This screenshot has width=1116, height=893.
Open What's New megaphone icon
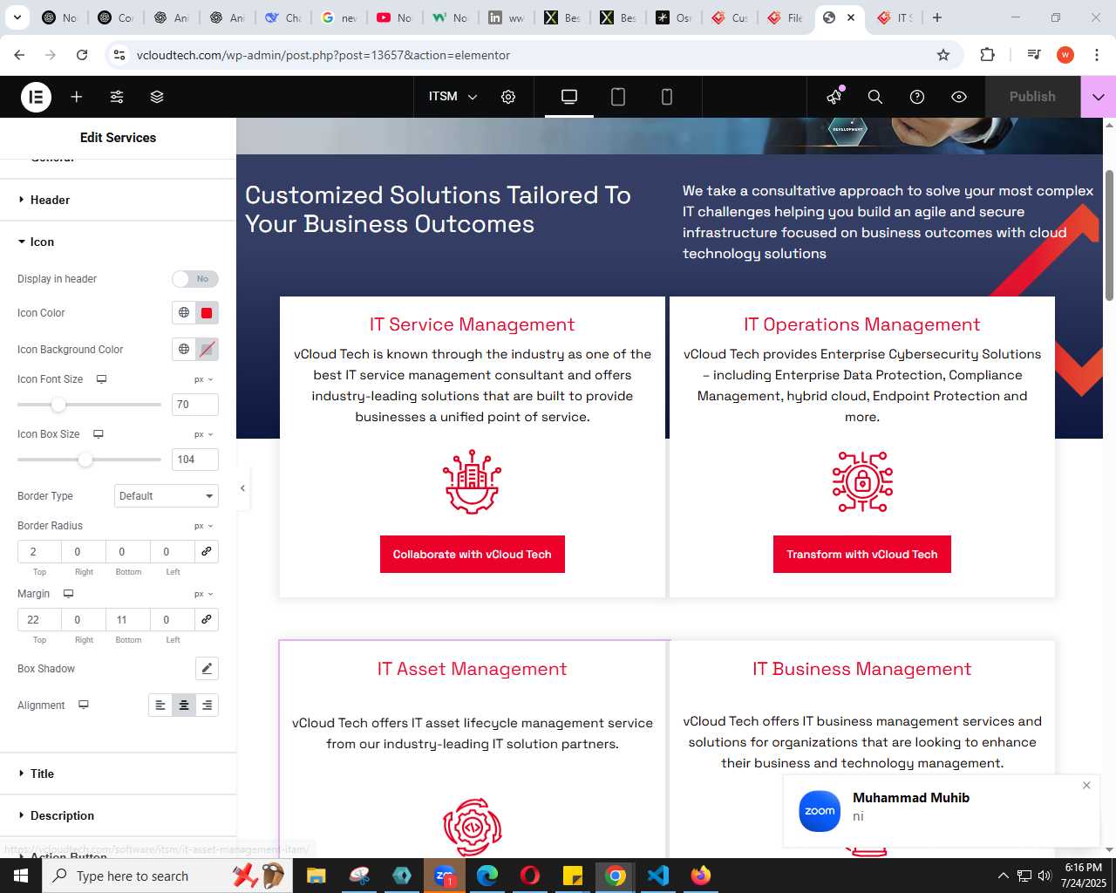tap(834, 97)
